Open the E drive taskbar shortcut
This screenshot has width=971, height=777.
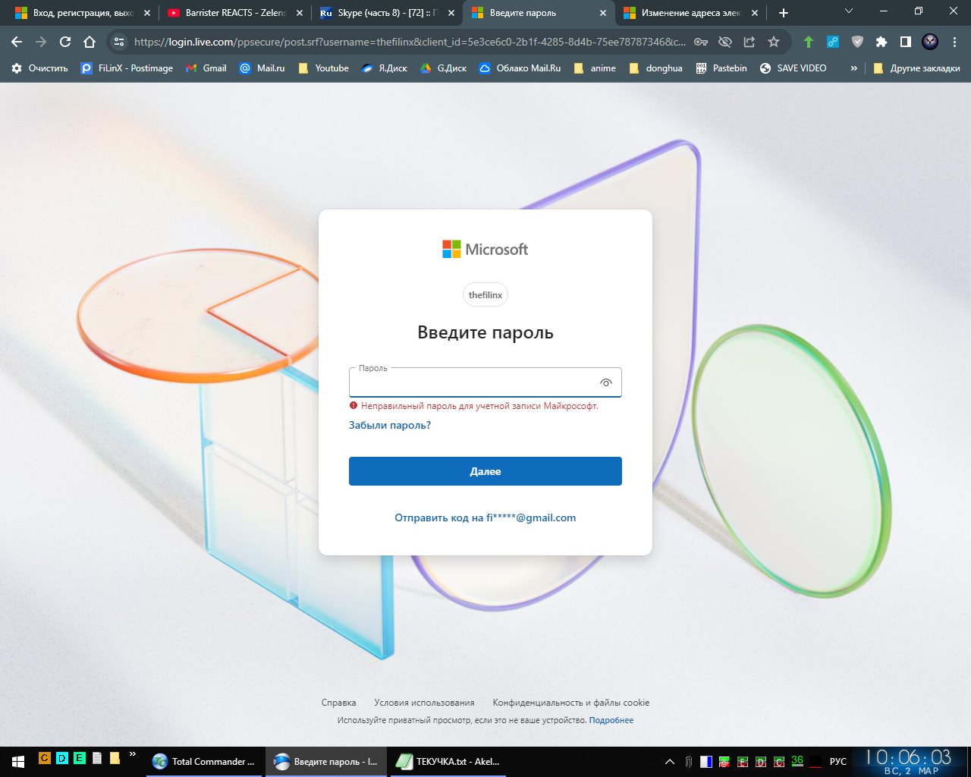pyautogui.click(x=79, y=757)
